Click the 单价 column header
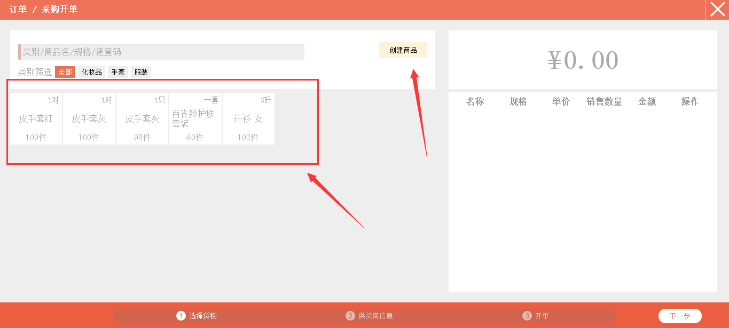The image size is (729, 328). point(561,101)
